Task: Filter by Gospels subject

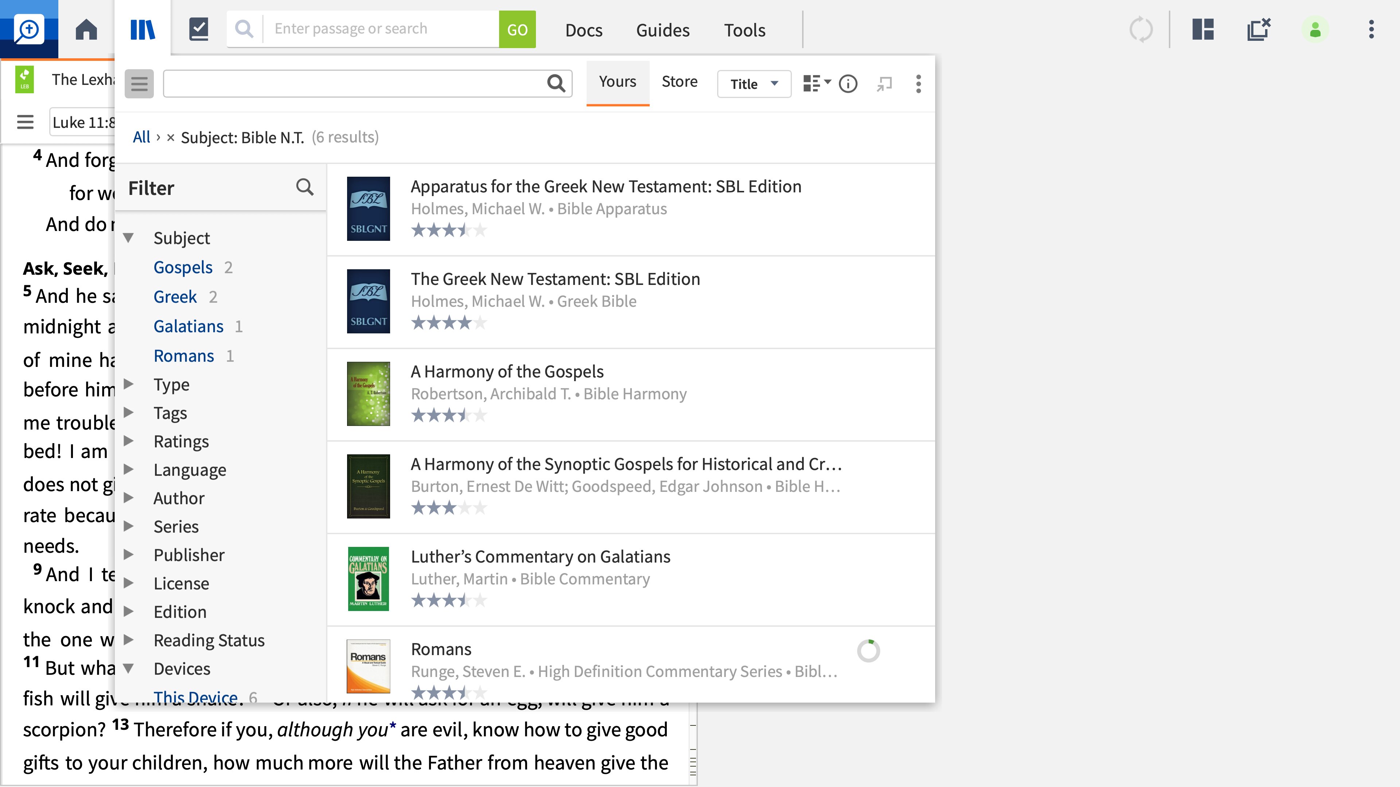Action: tap(183, 267)
